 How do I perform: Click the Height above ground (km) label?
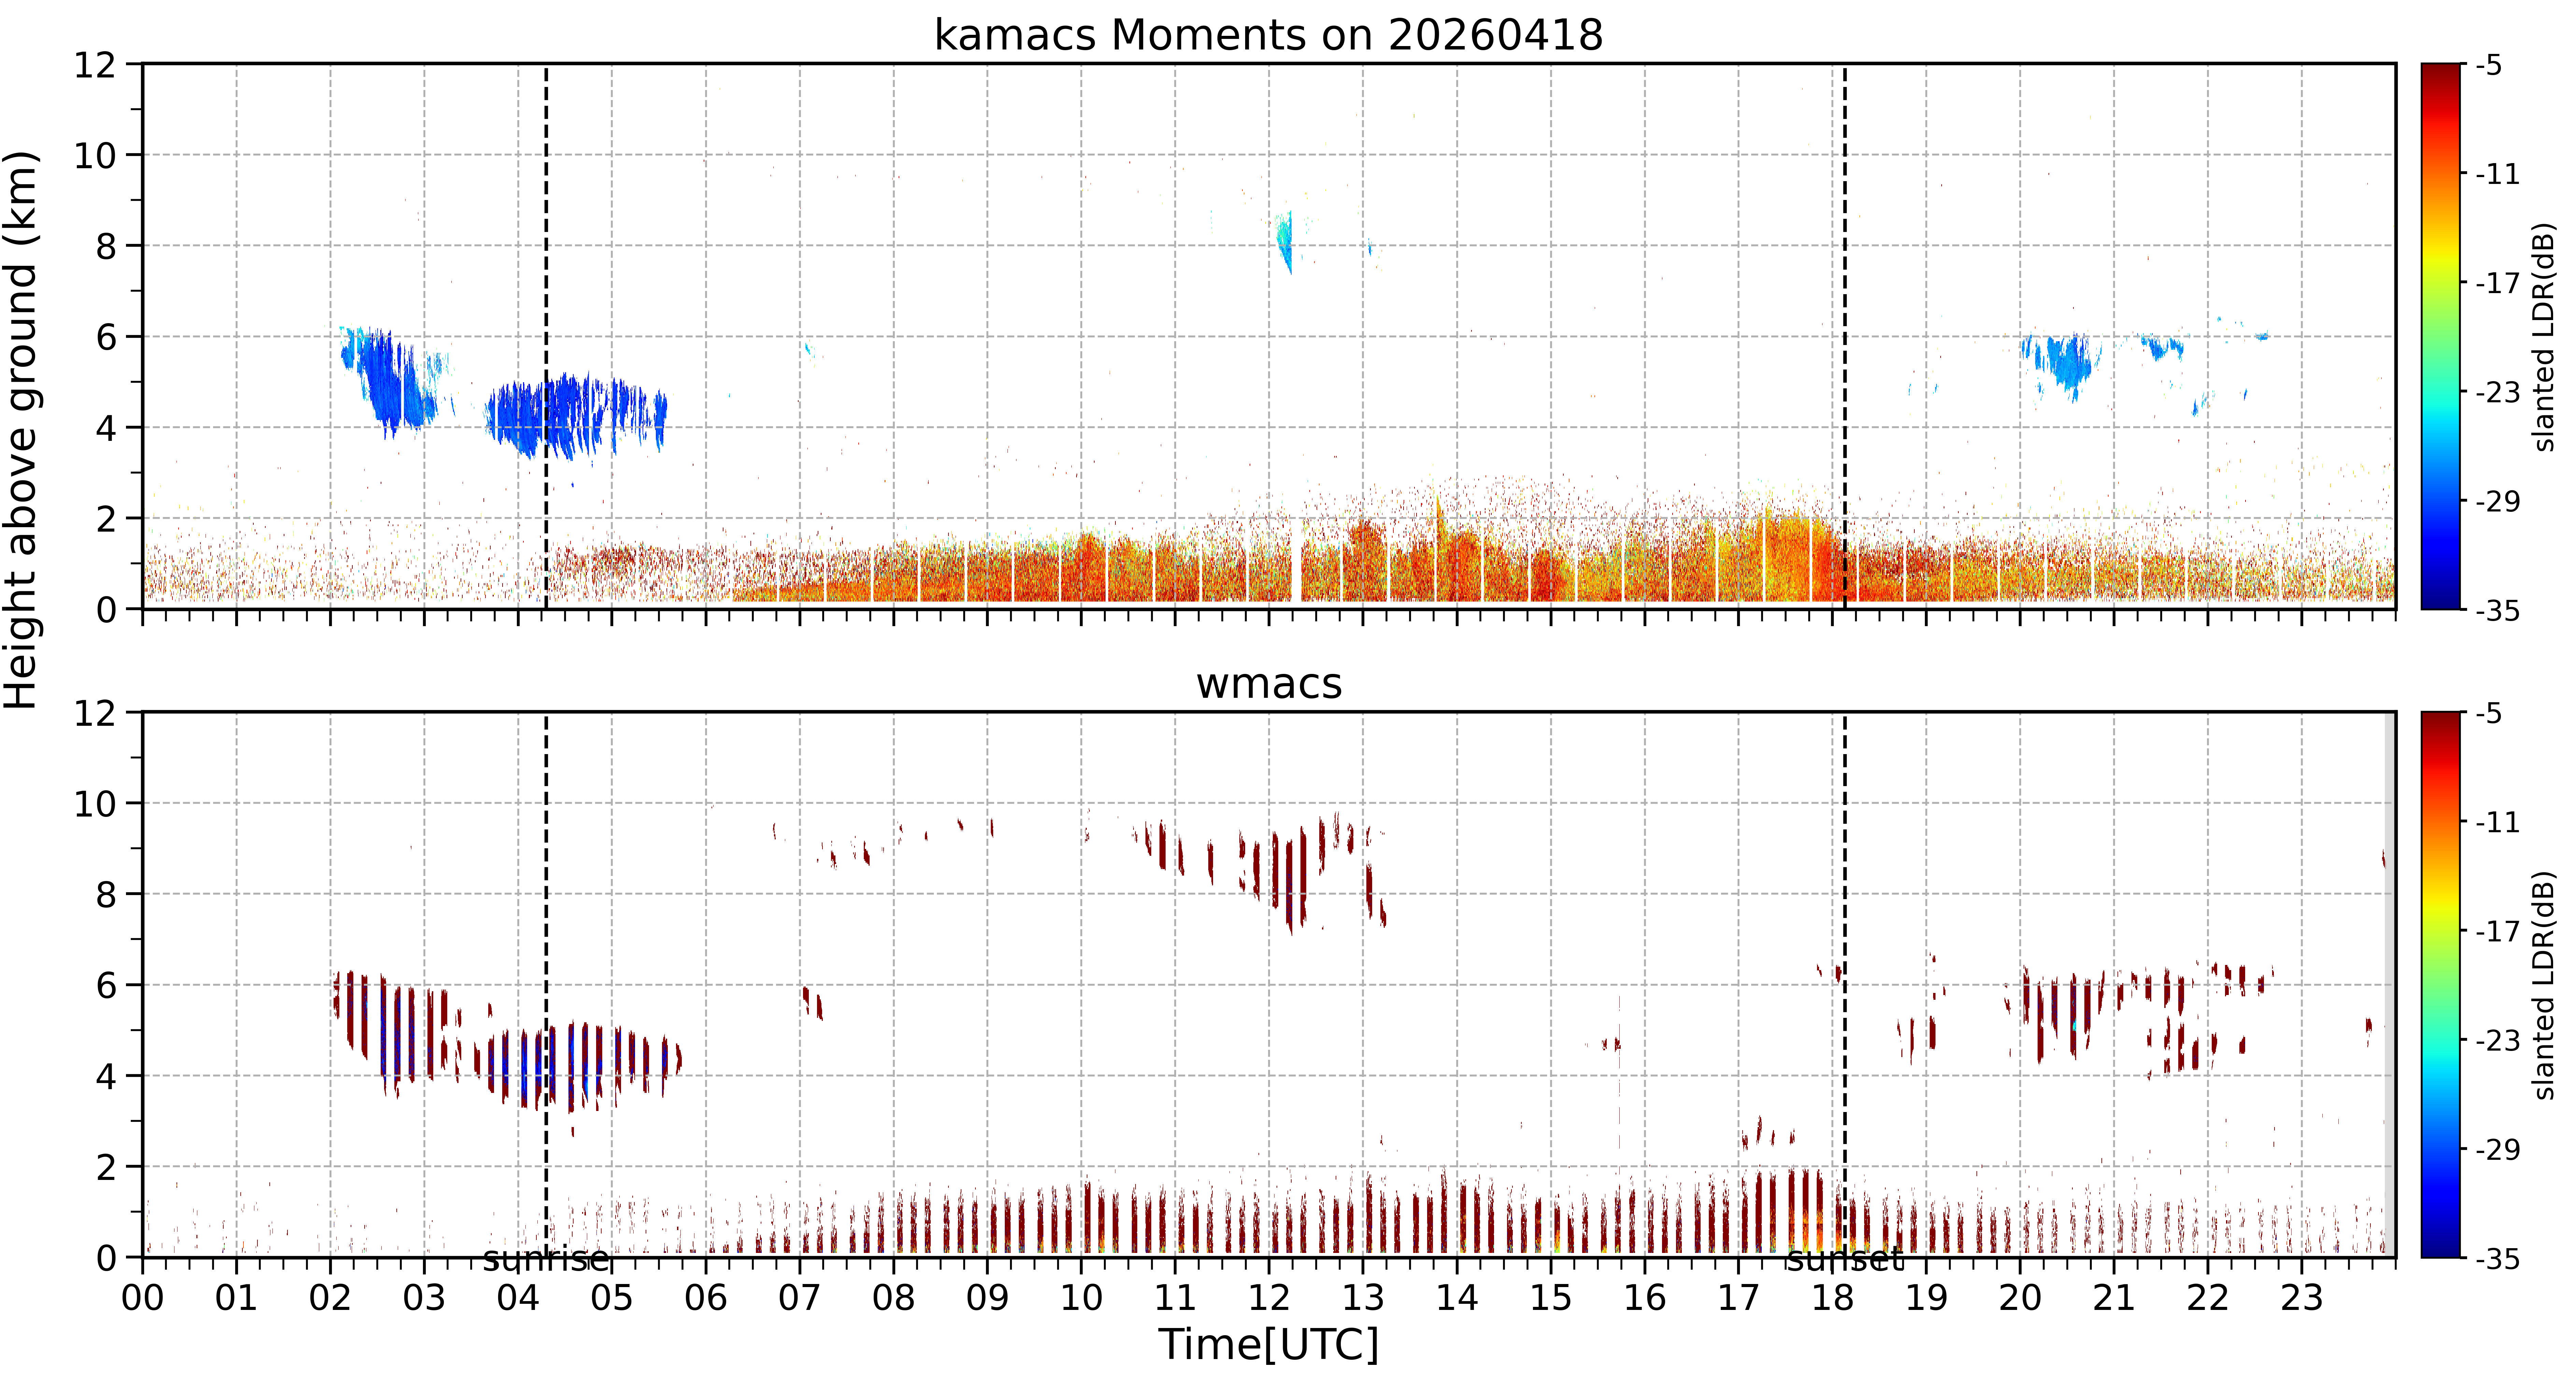click(22, 430)
